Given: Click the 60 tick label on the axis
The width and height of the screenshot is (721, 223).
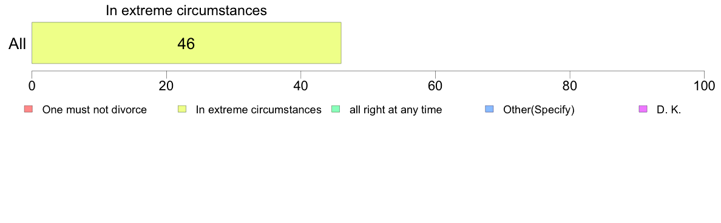Looking at the screenshot, I should (435, 86).
